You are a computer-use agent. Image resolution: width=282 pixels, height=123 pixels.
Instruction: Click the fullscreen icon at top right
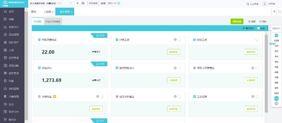(280, 12)
